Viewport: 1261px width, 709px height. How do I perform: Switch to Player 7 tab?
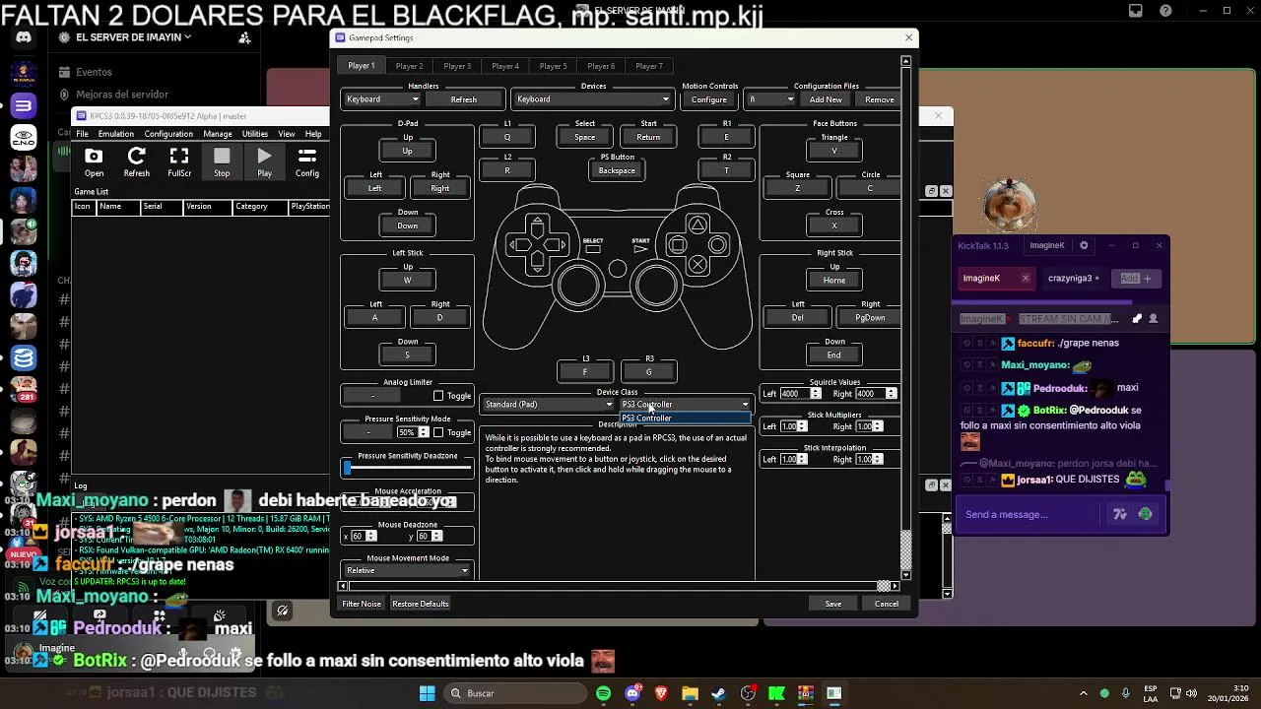click(649, 66)
